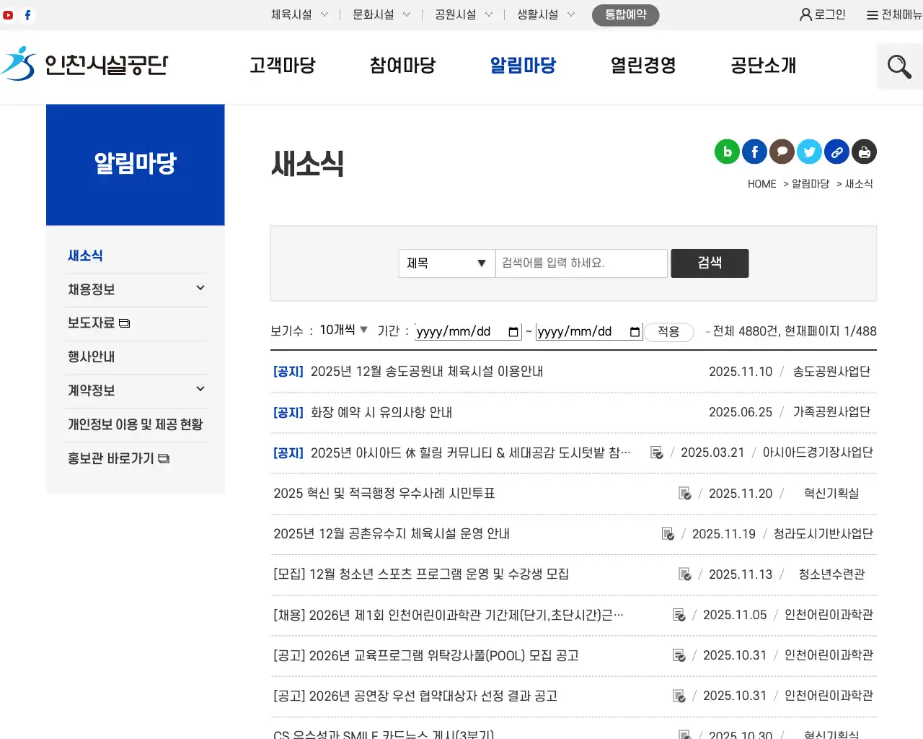Image resolution: width=923 pixels, height=739 pixels.
Task: Open the 고객마당 menu tab
Action: click(x=283, y=66)
